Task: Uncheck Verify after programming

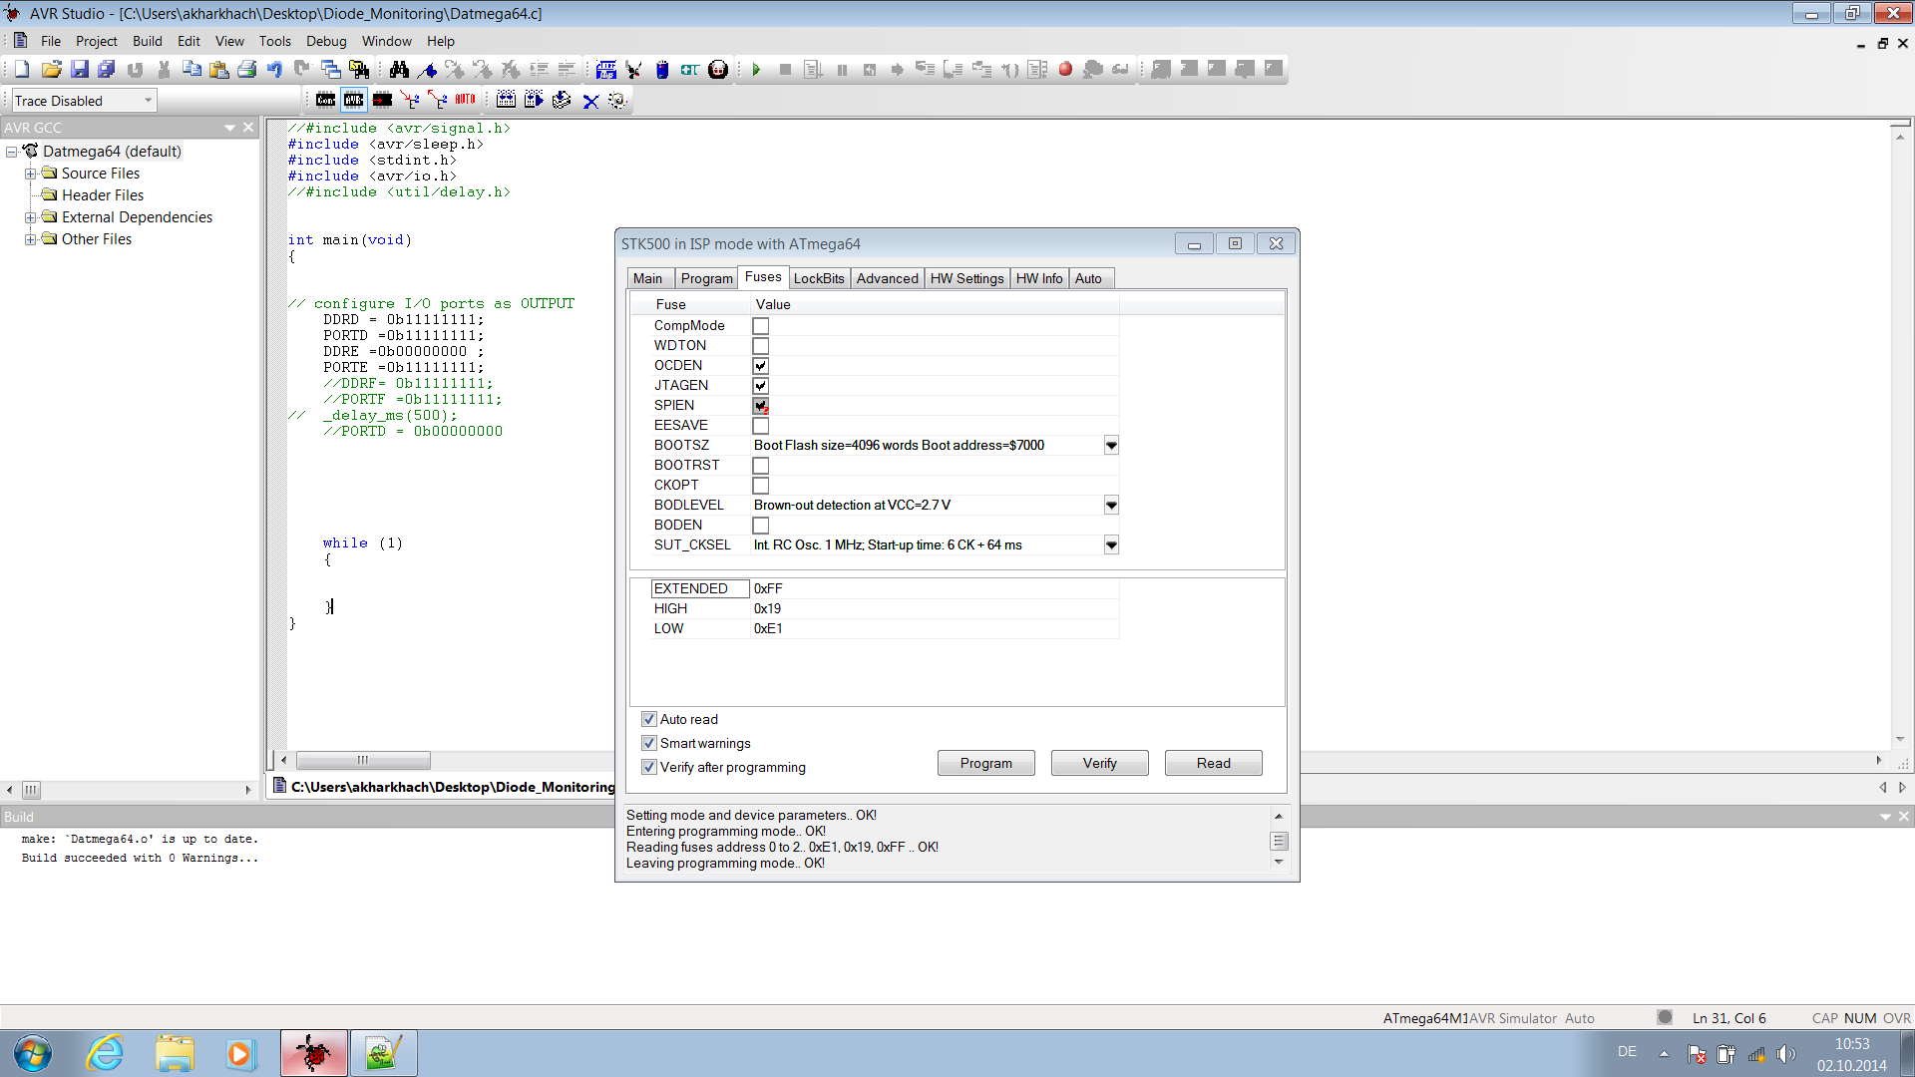Action: pyautogui.click(x=649, y=767)
